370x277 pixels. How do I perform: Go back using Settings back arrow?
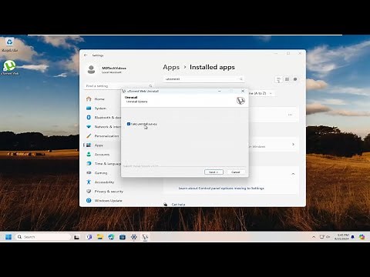click(86, 55)
